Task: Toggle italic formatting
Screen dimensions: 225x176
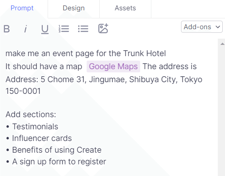Action: coord(26,29)
